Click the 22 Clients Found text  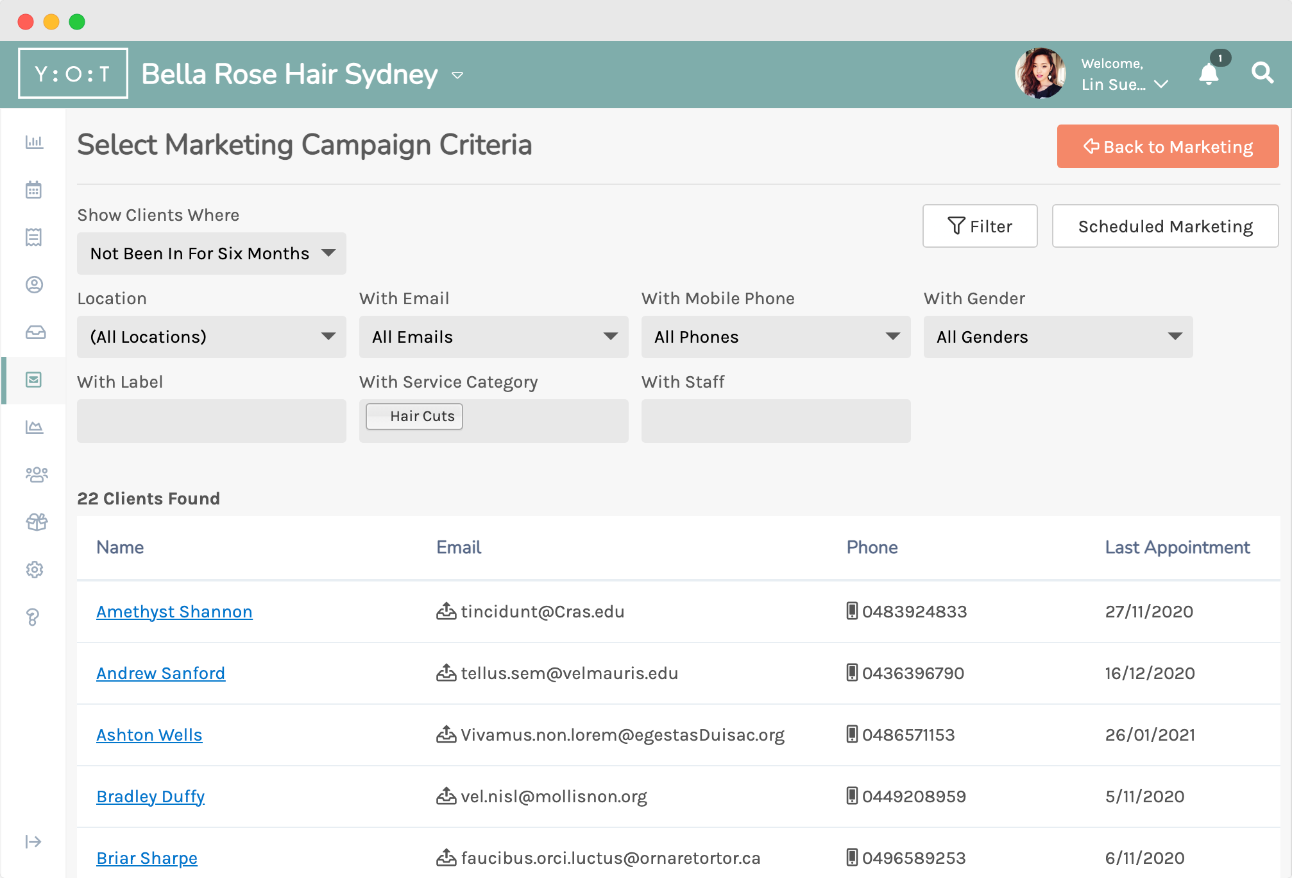148,499
